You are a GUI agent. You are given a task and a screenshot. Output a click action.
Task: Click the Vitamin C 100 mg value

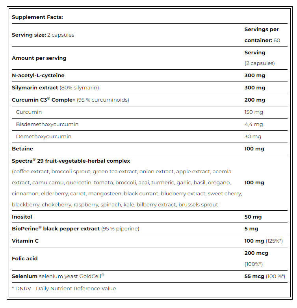point(255,240)
